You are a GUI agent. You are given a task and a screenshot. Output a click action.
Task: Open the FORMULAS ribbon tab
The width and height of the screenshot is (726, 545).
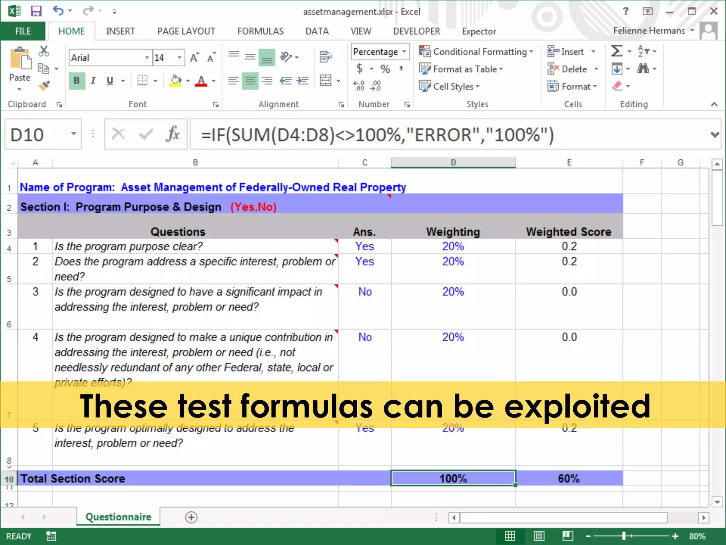(260, 31)
